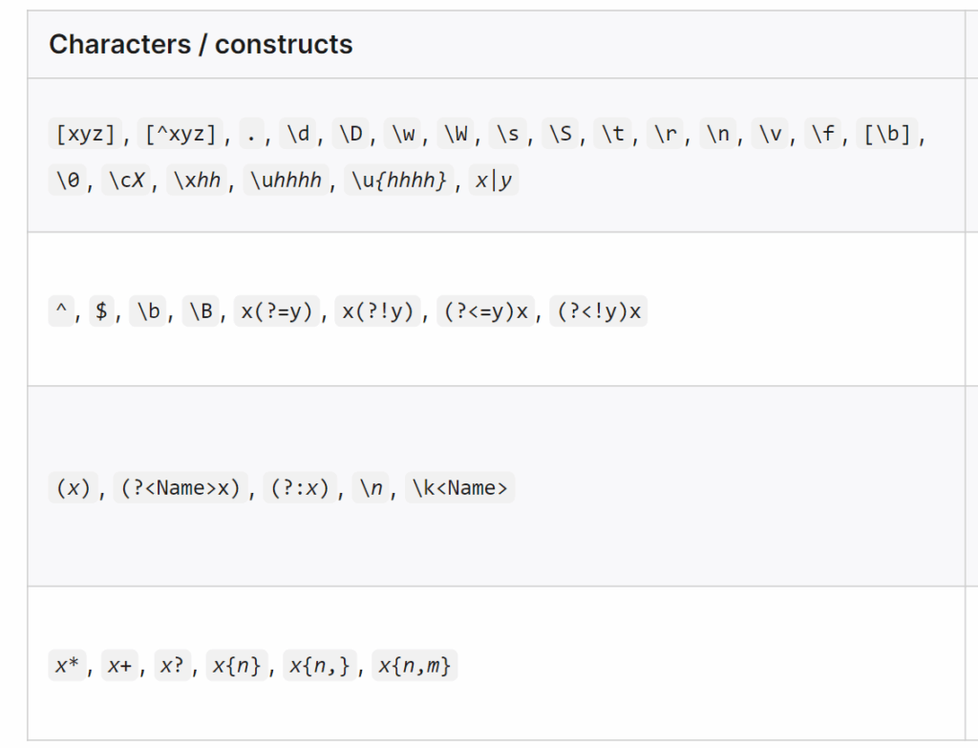
Task: Open the x* quantifier link
Action: click(x=66, y=666)
